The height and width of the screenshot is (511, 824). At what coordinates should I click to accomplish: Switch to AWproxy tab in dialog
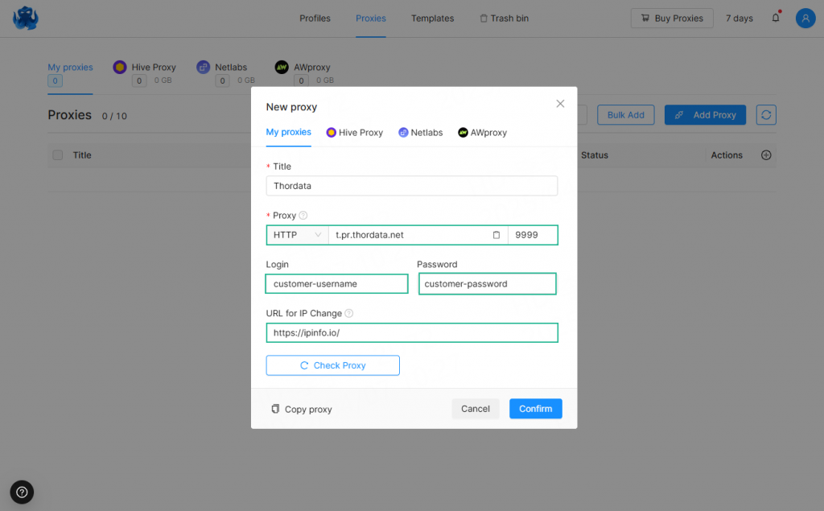click(483, 133)
